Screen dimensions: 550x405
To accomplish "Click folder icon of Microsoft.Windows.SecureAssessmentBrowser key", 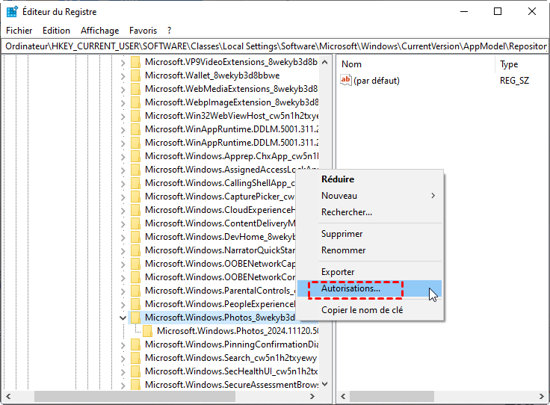I will tap(135, 385).
